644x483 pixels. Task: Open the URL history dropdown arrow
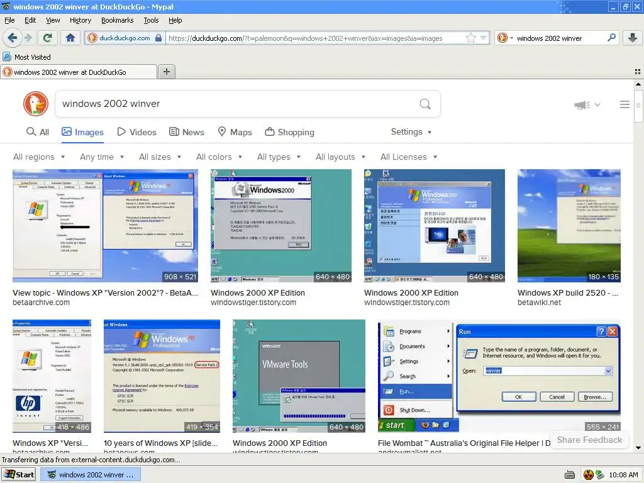(x=484, y=38)
